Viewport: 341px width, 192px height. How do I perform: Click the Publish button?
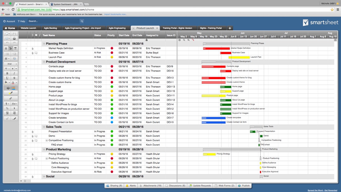coord(244,186)
